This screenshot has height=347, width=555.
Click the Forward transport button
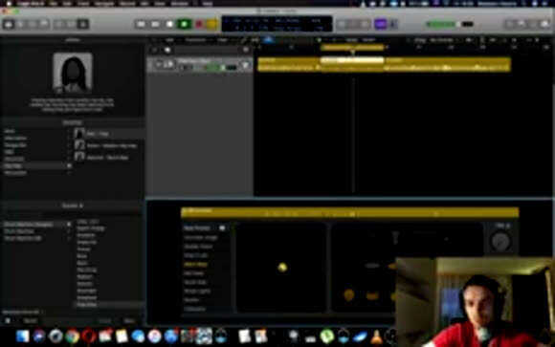(x=155, y=24)
